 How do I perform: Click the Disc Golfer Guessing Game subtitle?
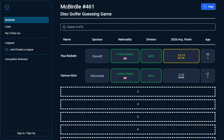coord(86,14)
